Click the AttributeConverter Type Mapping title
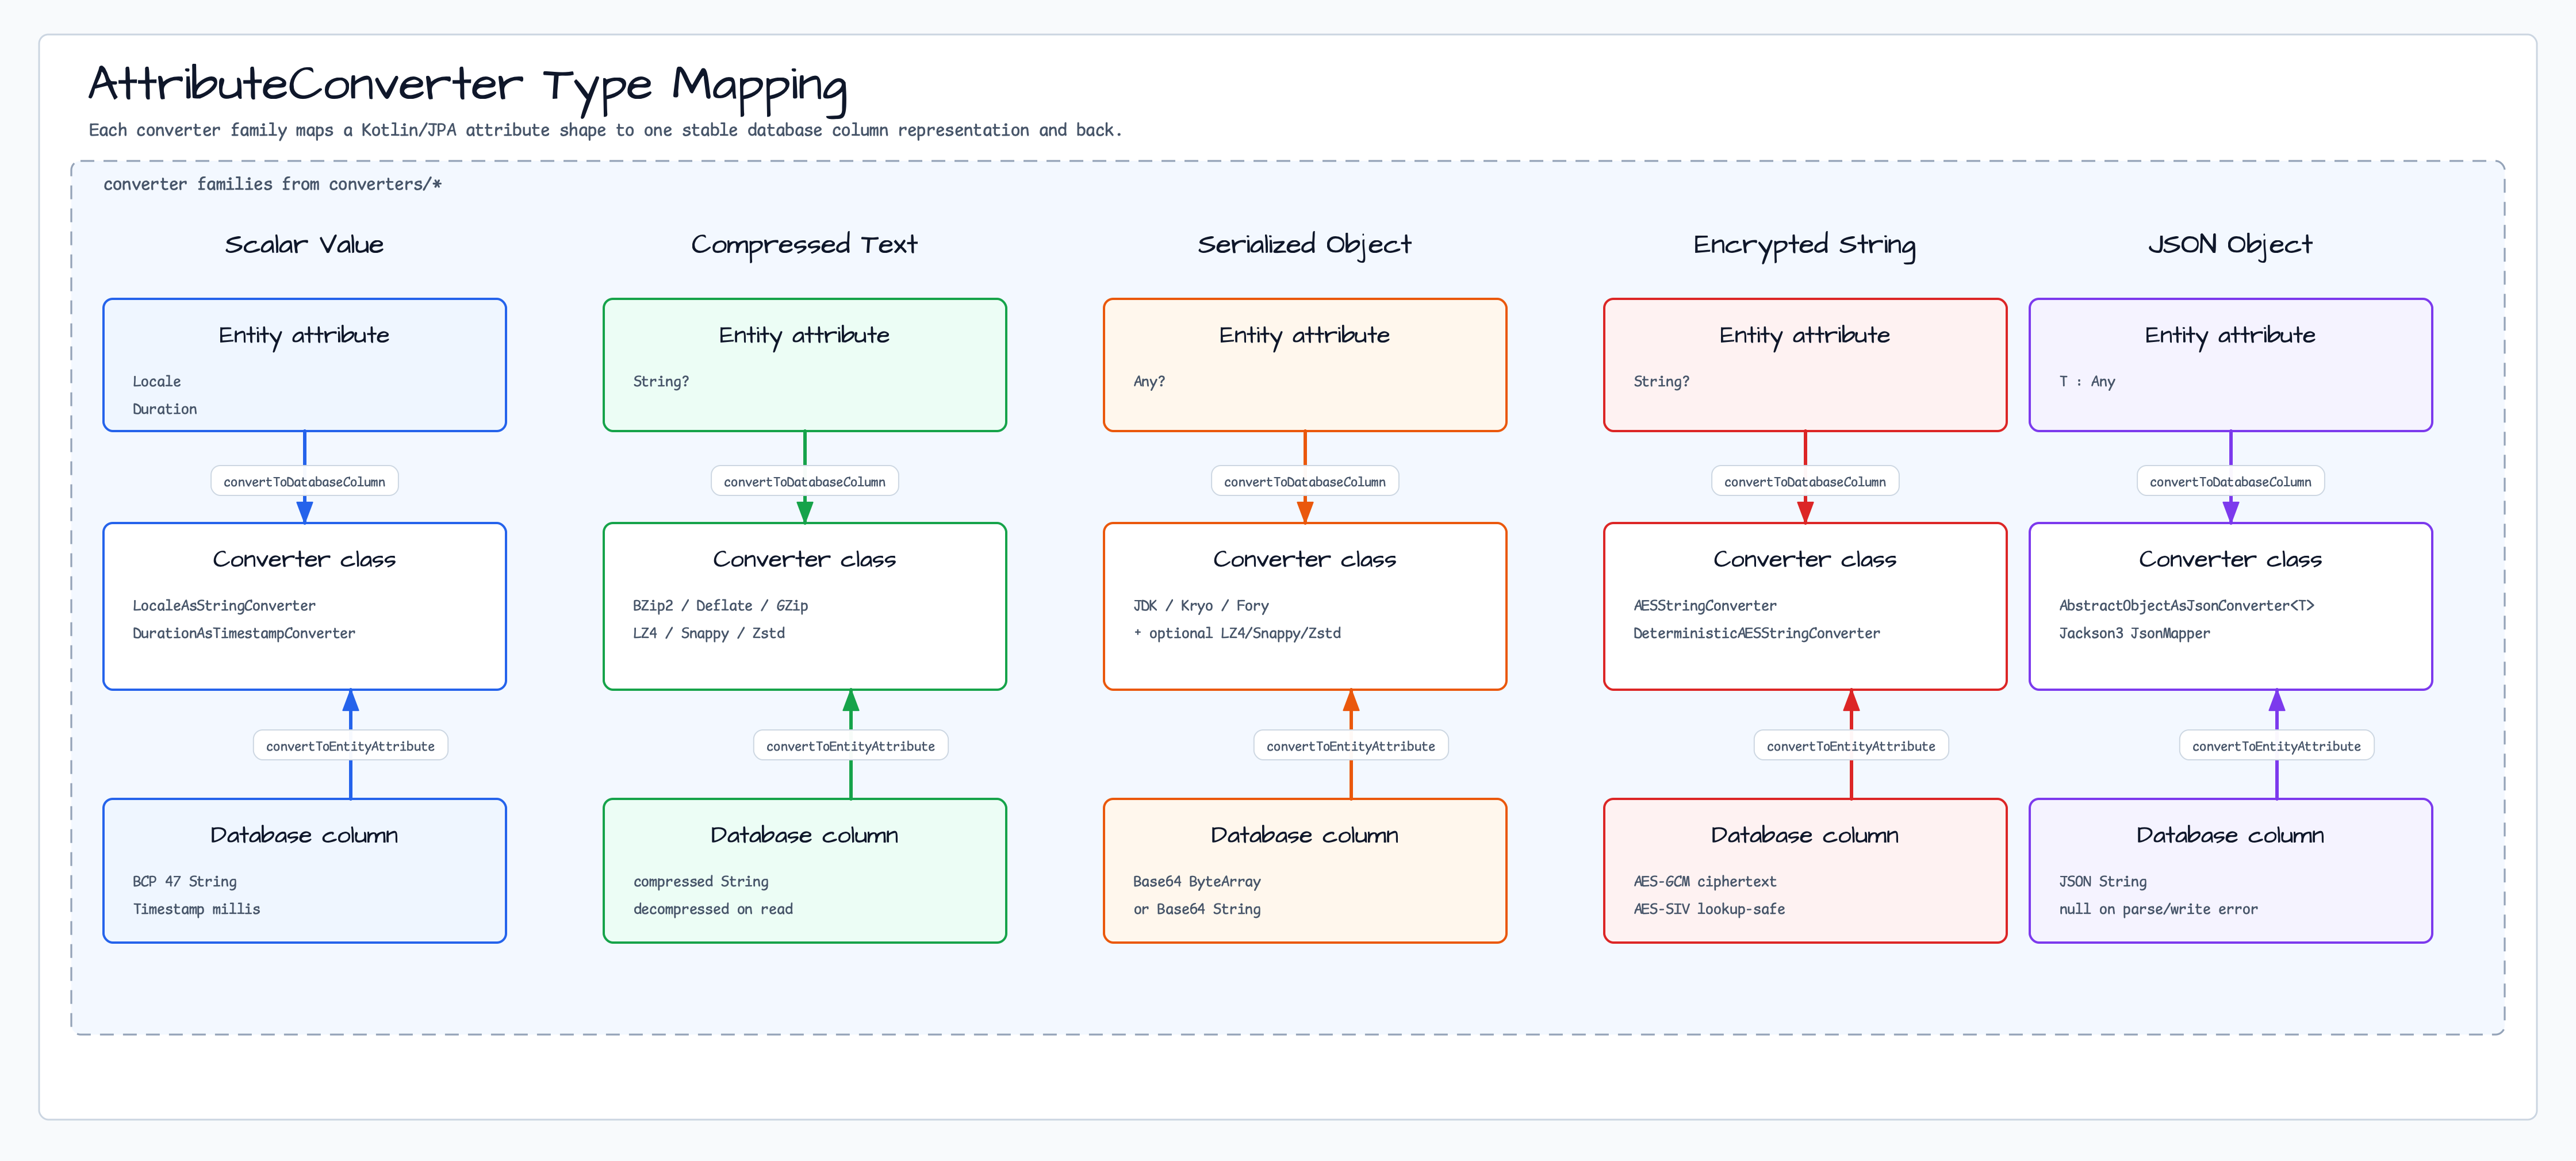The height and width of the screenshot is (1161, 2576). pyautogui.click(x=468, y=86)
